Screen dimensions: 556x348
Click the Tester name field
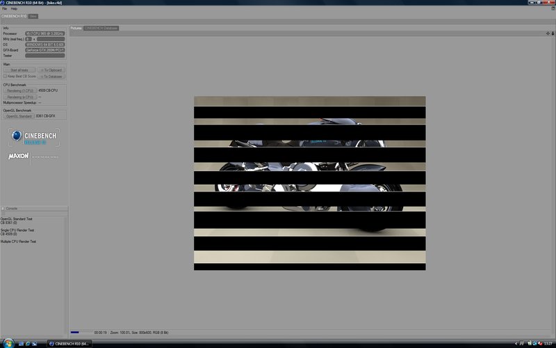(x=45, y=56)
